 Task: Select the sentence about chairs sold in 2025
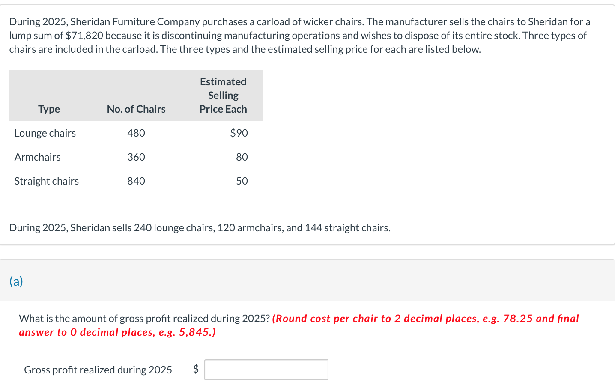click(x=200, y=227)
